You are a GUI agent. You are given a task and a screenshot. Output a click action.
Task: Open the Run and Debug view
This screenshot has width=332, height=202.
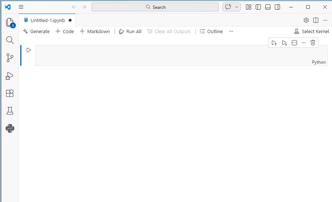click(x=10, y=76)
